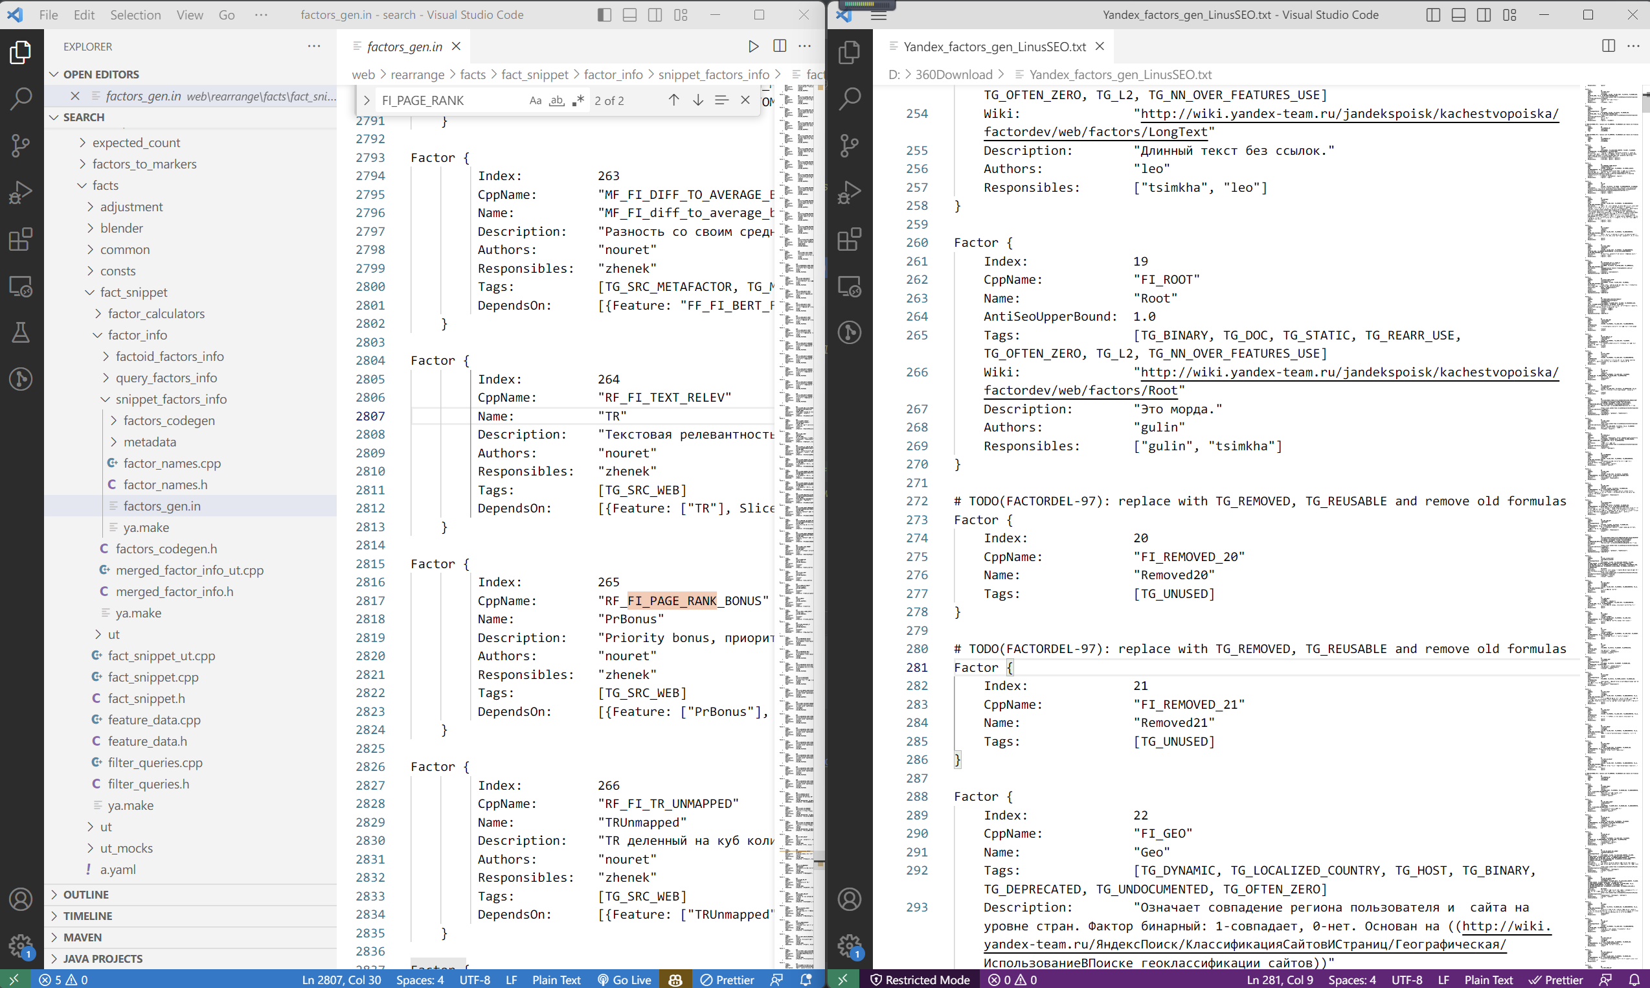Enable regular expression search in find widget
Image resolution: width=1650 pixels, height=988 pixels.
click(x=578, y=100)
